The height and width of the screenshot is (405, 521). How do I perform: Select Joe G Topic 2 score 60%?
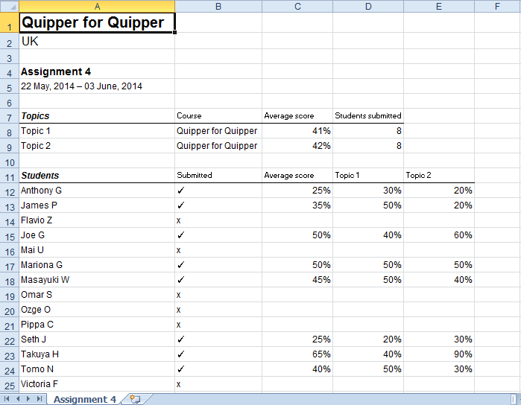[439, 235]
